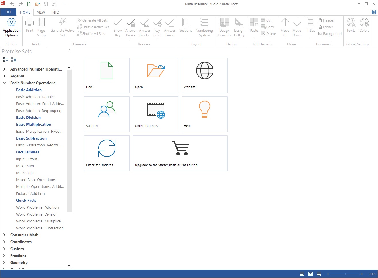Open Application Options gear icon
The width and height of the screenshot is (378, 278).
click(x=11, y=22)
